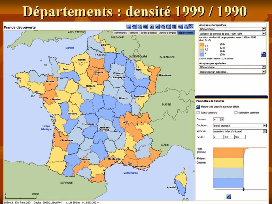Viewport: 272px width, 204px height.
Task: Click the Rennes city label
Action: pyautogui.click(x=50, y=81)
